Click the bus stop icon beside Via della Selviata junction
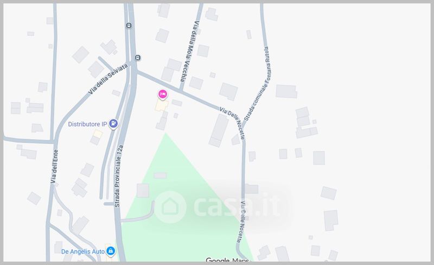Viewport: 434px width, 265px height. click(x=138, y=58)
